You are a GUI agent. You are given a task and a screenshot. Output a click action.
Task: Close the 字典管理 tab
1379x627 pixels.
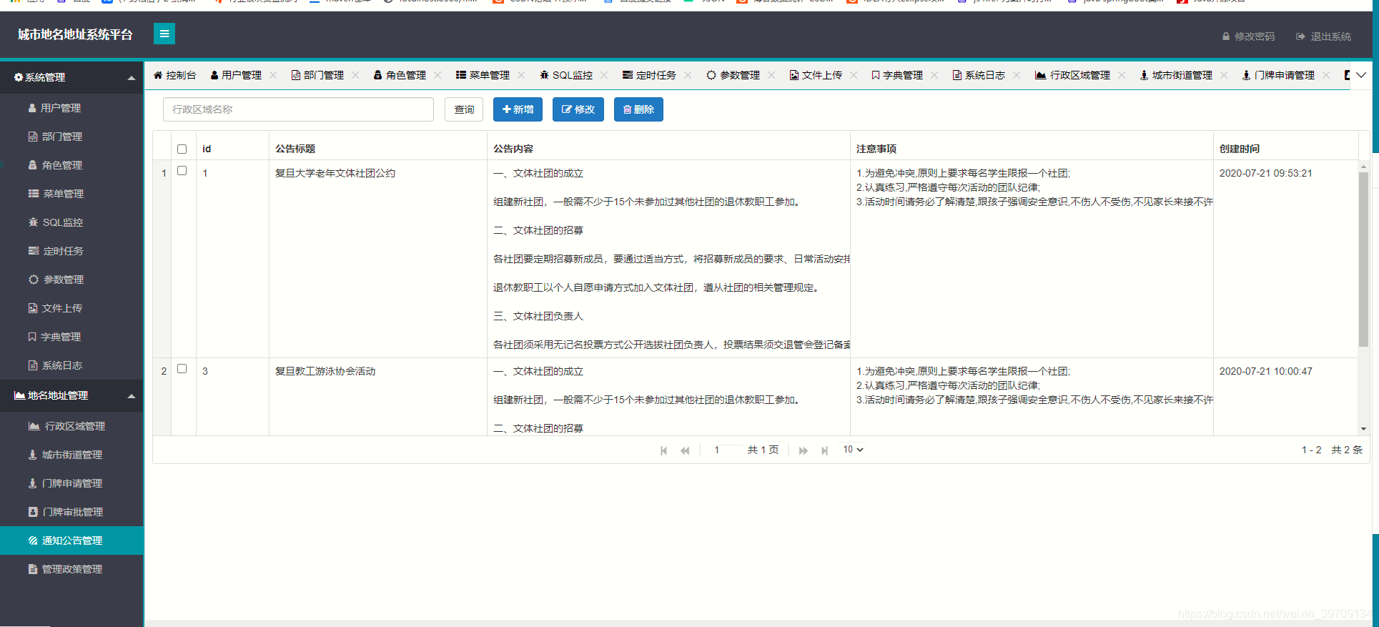point(934,75)
